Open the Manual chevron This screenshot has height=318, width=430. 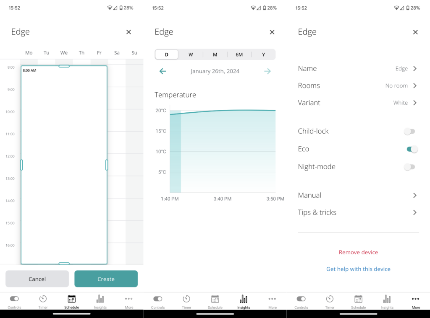tap(415, 195)
